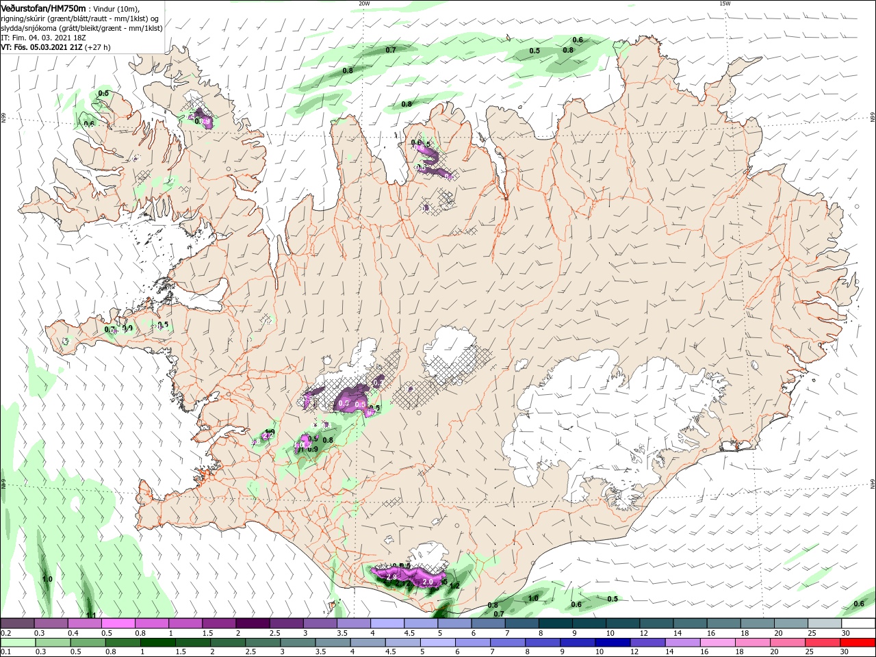Click the light grey swatch labeled 25 in upper legend

pyautogui.click(x=825, y=623)
